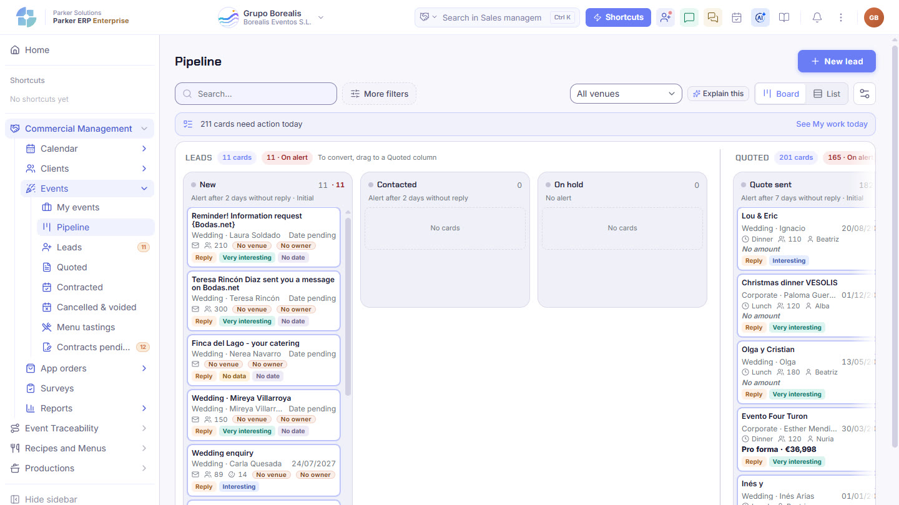899x505 pixels.
Task: Click the Shortcuts button
Action: (618, 17)
